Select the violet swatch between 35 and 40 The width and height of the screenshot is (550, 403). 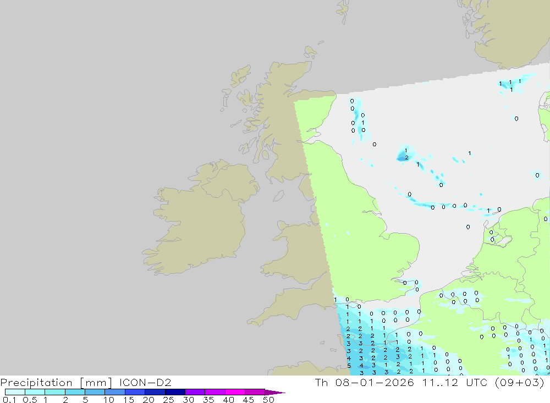point(215,392)
